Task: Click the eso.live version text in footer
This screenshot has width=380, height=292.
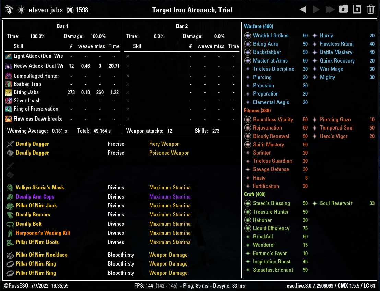Action: coord(331,286)
